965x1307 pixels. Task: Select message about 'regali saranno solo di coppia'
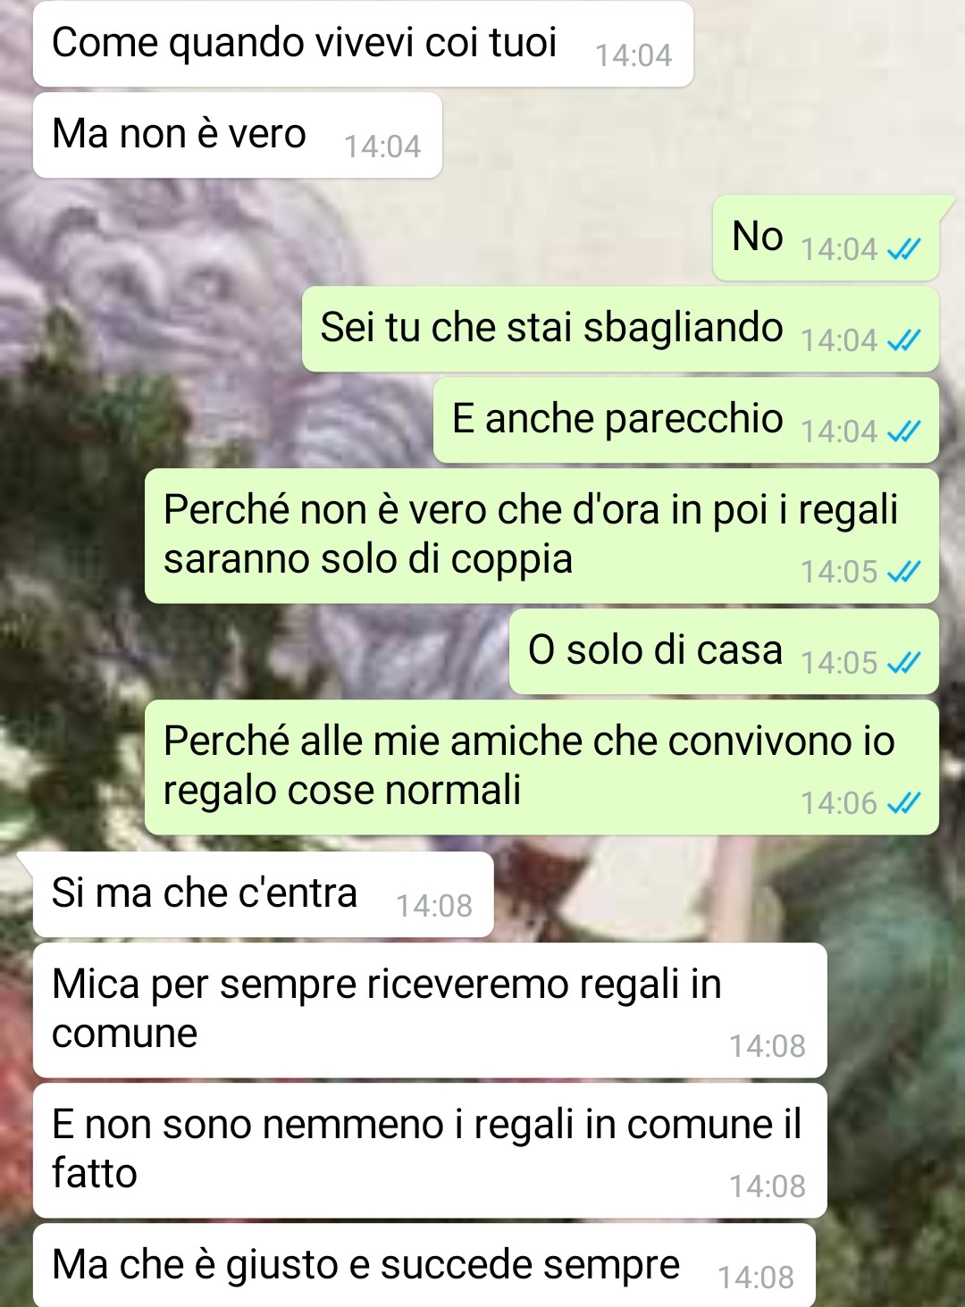point(541,536)
